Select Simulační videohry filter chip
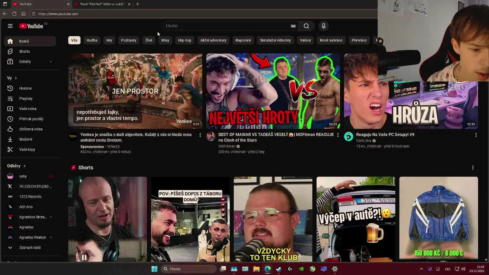 275,40
